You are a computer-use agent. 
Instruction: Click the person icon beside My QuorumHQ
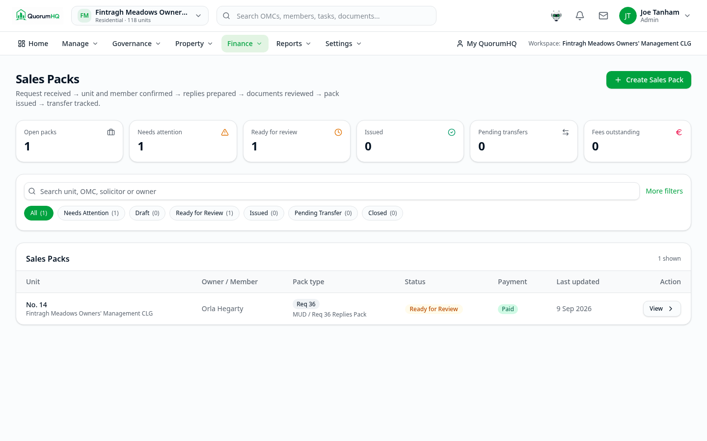click(460, 44)
